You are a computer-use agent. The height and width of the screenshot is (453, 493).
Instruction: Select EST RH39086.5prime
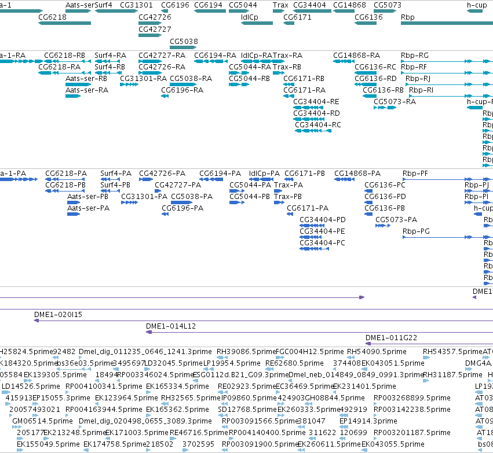point(246,352)
